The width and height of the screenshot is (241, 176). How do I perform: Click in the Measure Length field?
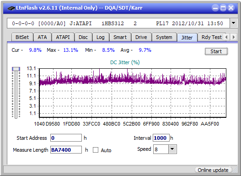coord(66,150)
